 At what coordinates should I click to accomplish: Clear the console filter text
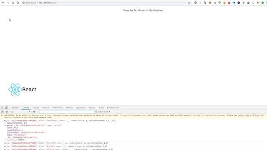coord(95,112)
